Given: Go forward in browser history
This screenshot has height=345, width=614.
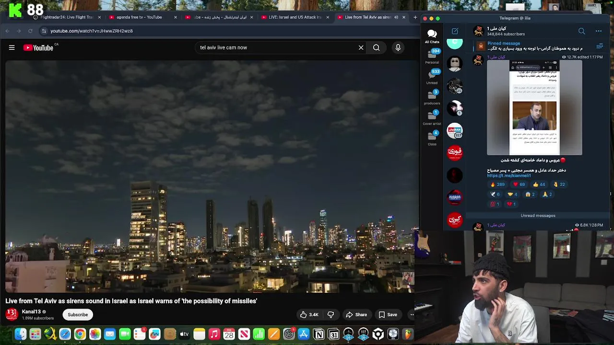Looking at the screenshot, I should 19,31.
